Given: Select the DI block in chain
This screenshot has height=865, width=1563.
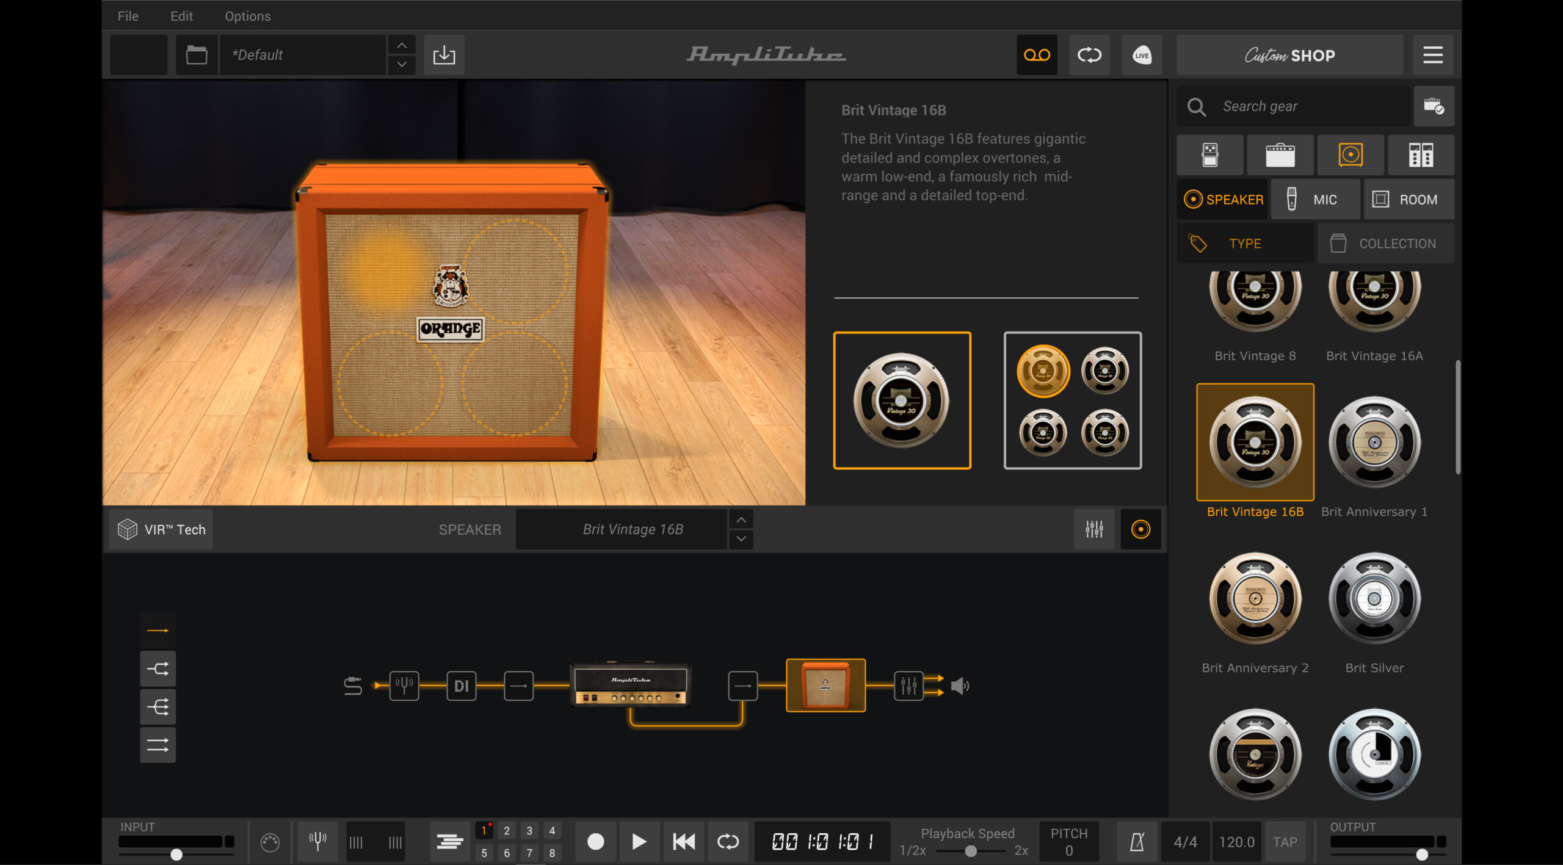Looking at the screenshot, I should point(462,686).
